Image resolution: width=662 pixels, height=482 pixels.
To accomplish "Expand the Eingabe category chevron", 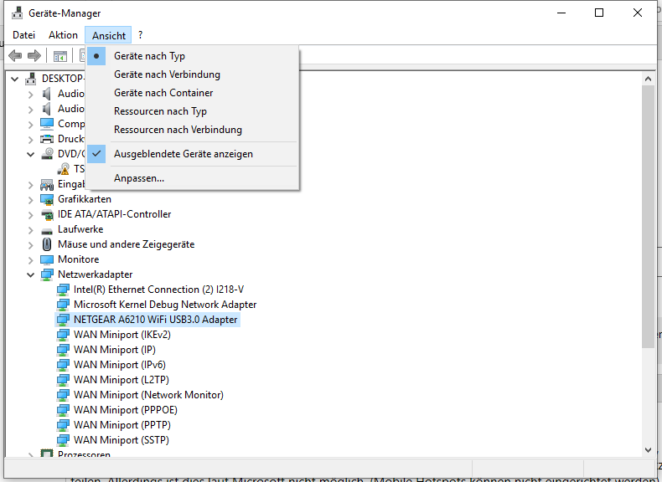I will click(31, 185).
